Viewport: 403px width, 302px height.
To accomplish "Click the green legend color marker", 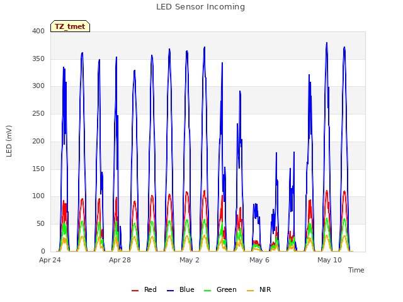I will [207, 291].
